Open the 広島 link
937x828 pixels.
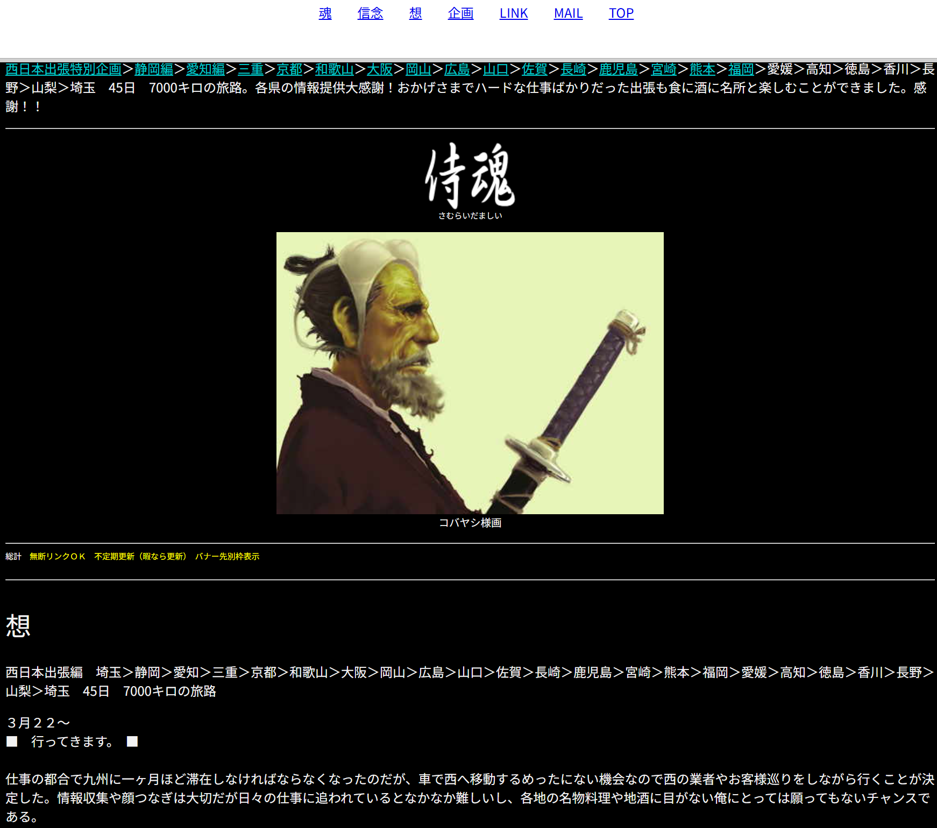(x=457, y=69)
